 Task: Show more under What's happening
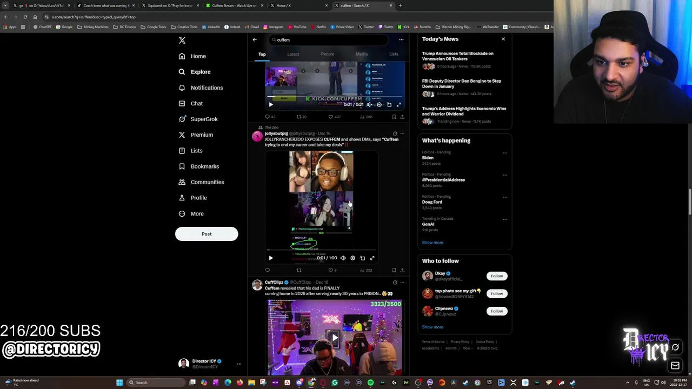[432, 243]
